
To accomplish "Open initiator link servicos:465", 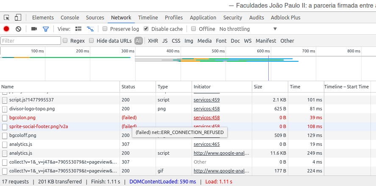I will (207, 144).
